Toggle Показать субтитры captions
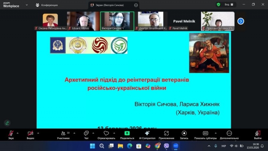Screen dimensions: 268x151 coord(206,134)
